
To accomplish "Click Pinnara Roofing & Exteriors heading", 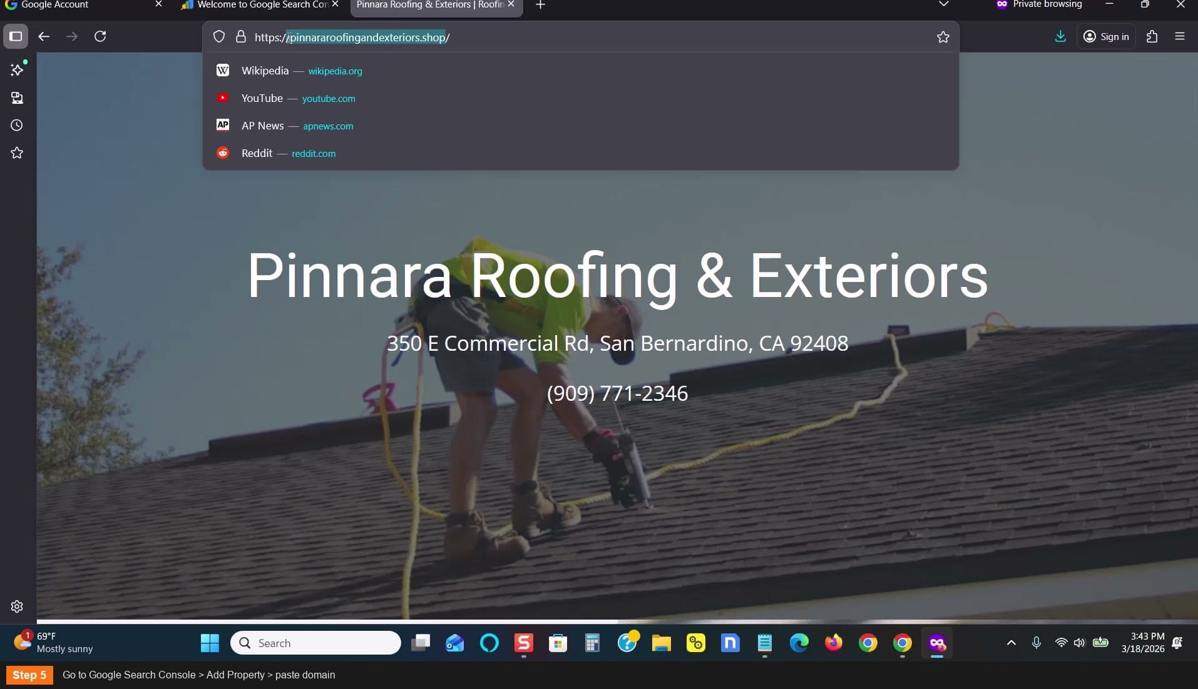I will tap(617, 276).
